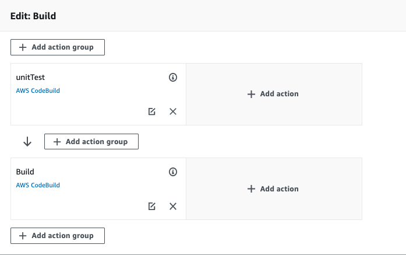Click the down arrow between action groups

tap(27, 142)
